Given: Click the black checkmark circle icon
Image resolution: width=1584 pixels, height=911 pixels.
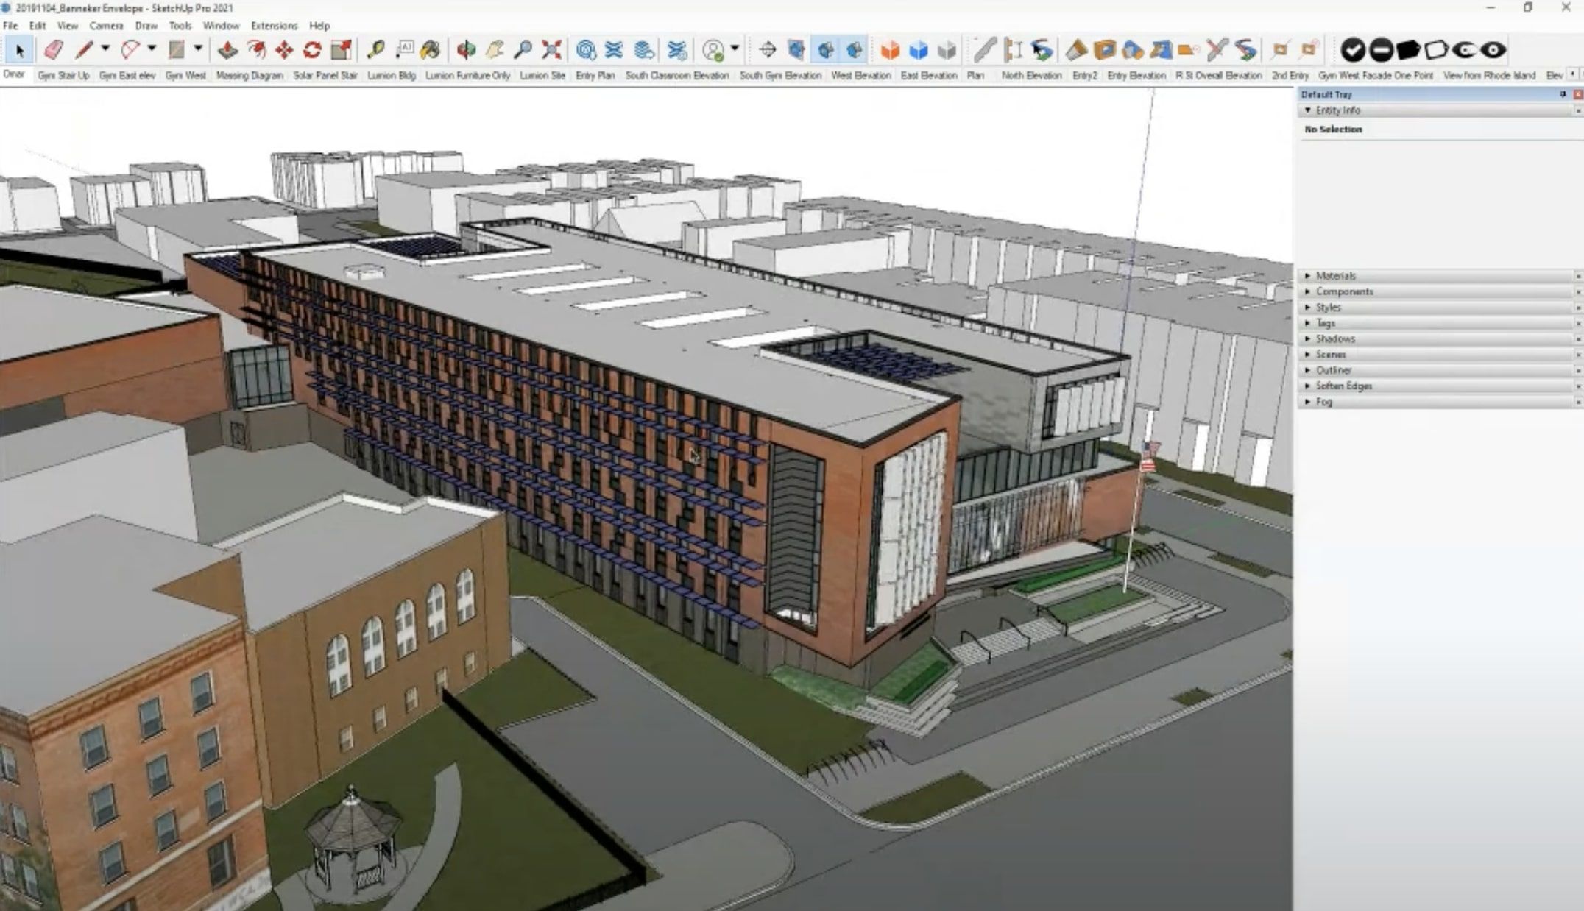Looking at the screenshot, I should pyautogui.click(x=1352, y=50).
